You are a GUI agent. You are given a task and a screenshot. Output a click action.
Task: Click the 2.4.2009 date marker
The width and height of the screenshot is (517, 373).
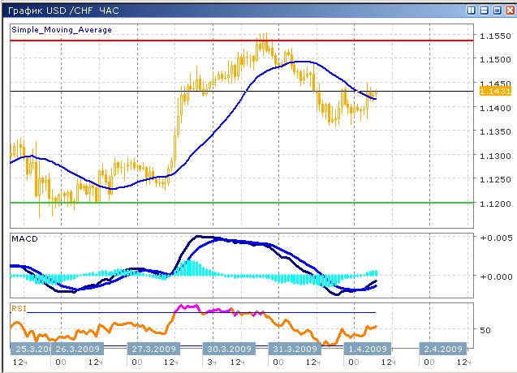[x=443, y=349]
